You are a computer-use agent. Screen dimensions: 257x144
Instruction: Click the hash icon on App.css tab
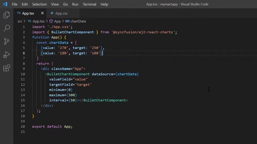(x=52, y=13)
